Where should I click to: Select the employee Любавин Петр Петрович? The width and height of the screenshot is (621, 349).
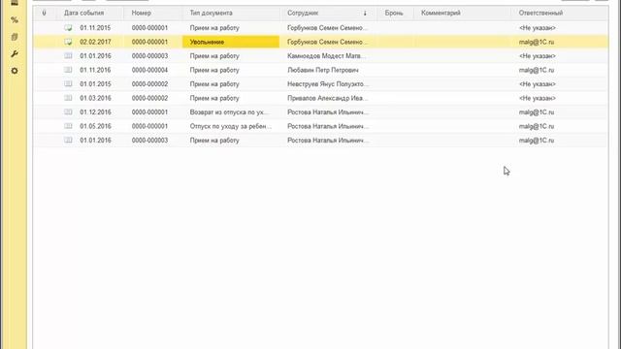tap(323, 70)
